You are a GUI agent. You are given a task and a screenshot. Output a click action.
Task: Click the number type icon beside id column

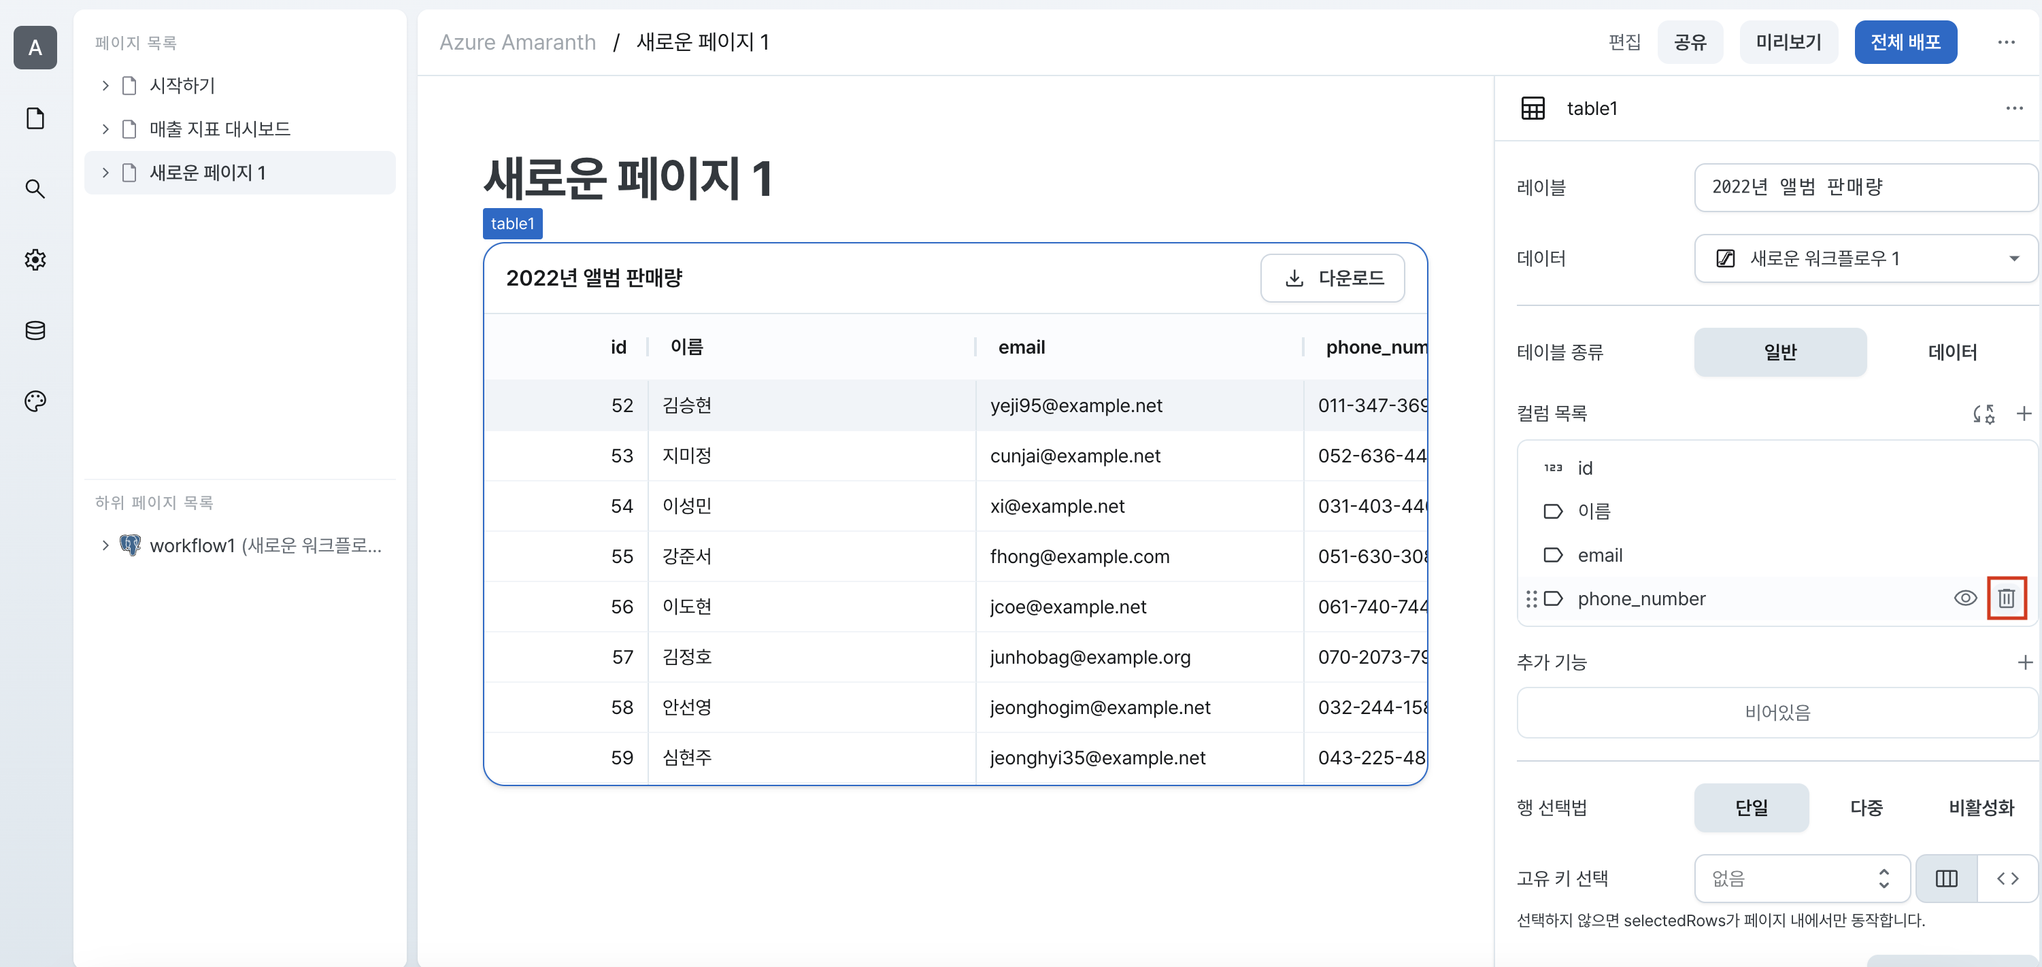[1553, 468]
